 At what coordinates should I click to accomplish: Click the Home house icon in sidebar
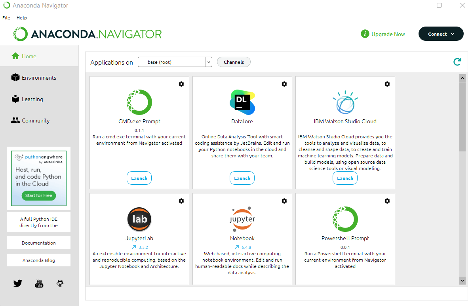[x=15, y=56]
